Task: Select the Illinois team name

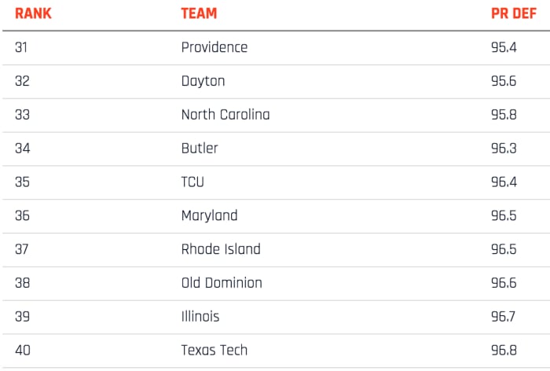Action: point(200,317)
